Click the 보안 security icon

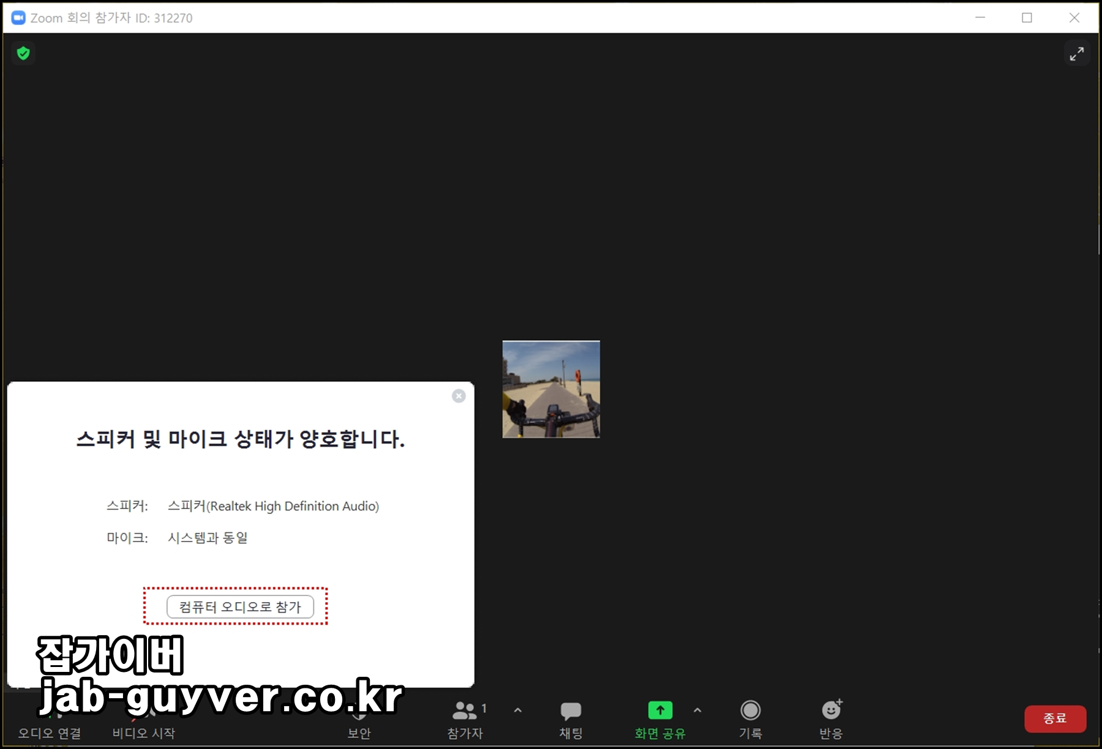pos(359,719)
